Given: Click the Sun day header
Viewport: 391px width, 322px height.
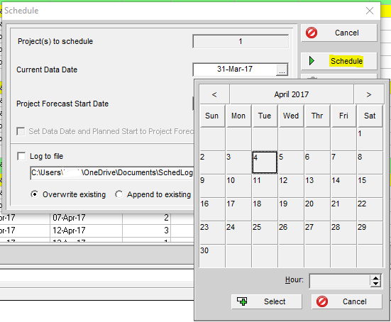Looking at the screenshot, I should click(x=212, y=116).
